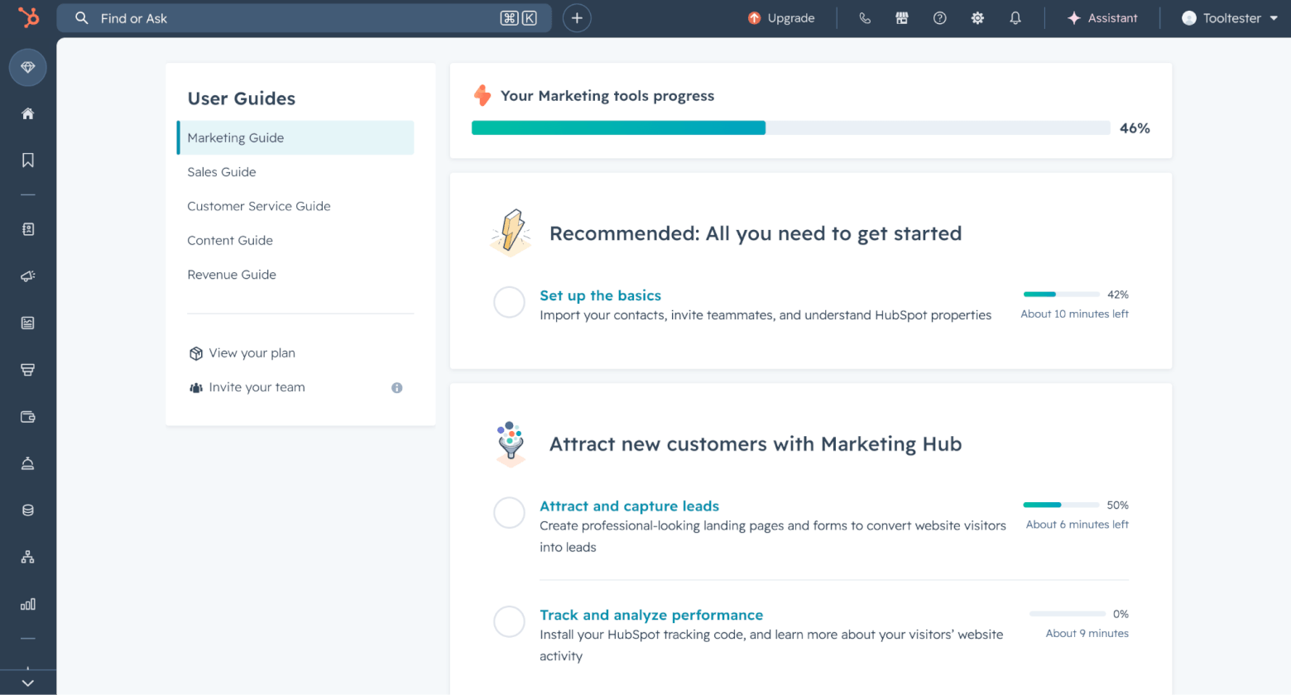Screen dimensions: 1291x695
Task: Mark Set up the basics circle complete
Action: coord(509,302)
